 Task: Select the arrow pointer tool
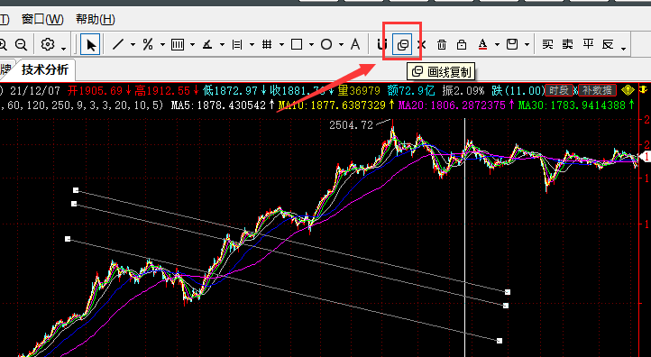(x=91, y=44)
